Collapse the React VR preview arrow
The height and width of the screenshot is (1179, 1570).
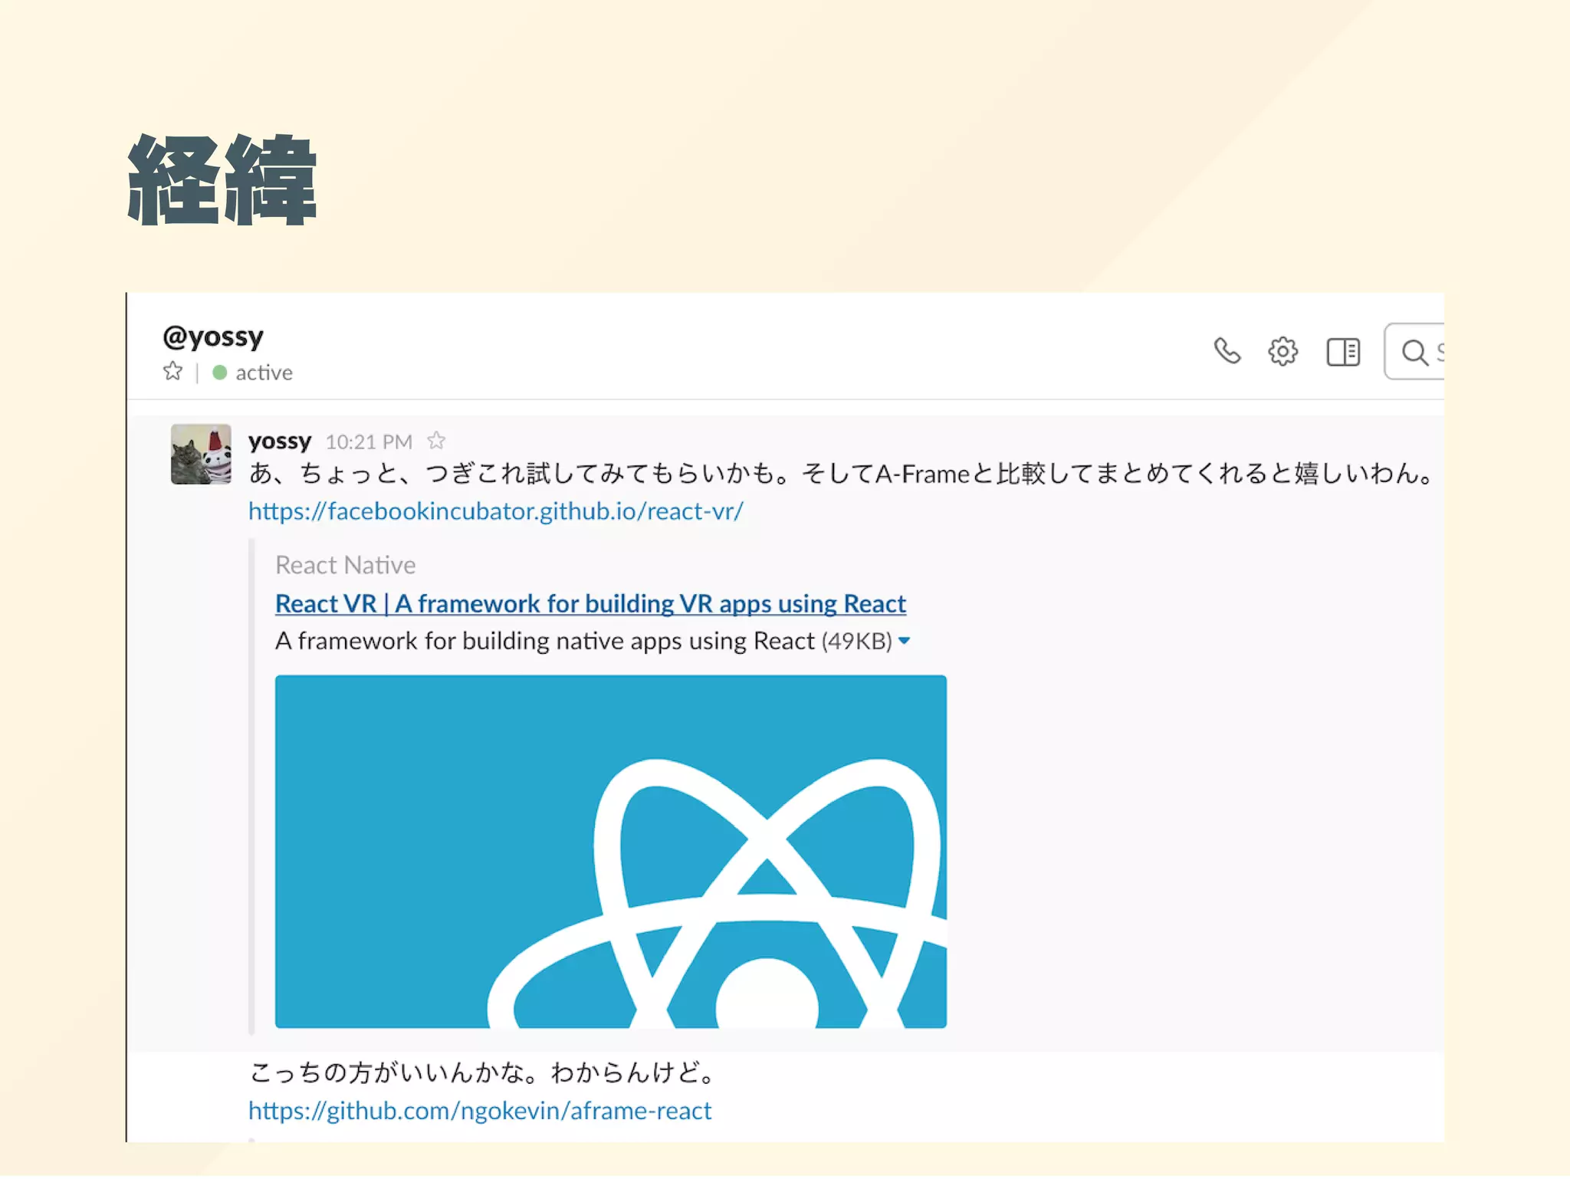click(x=905, y=641)
